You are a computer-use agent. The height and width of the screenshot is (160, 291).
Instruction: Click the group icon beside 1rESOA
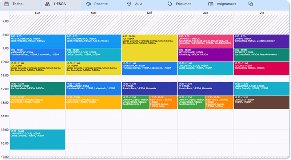tap(47, 4)
